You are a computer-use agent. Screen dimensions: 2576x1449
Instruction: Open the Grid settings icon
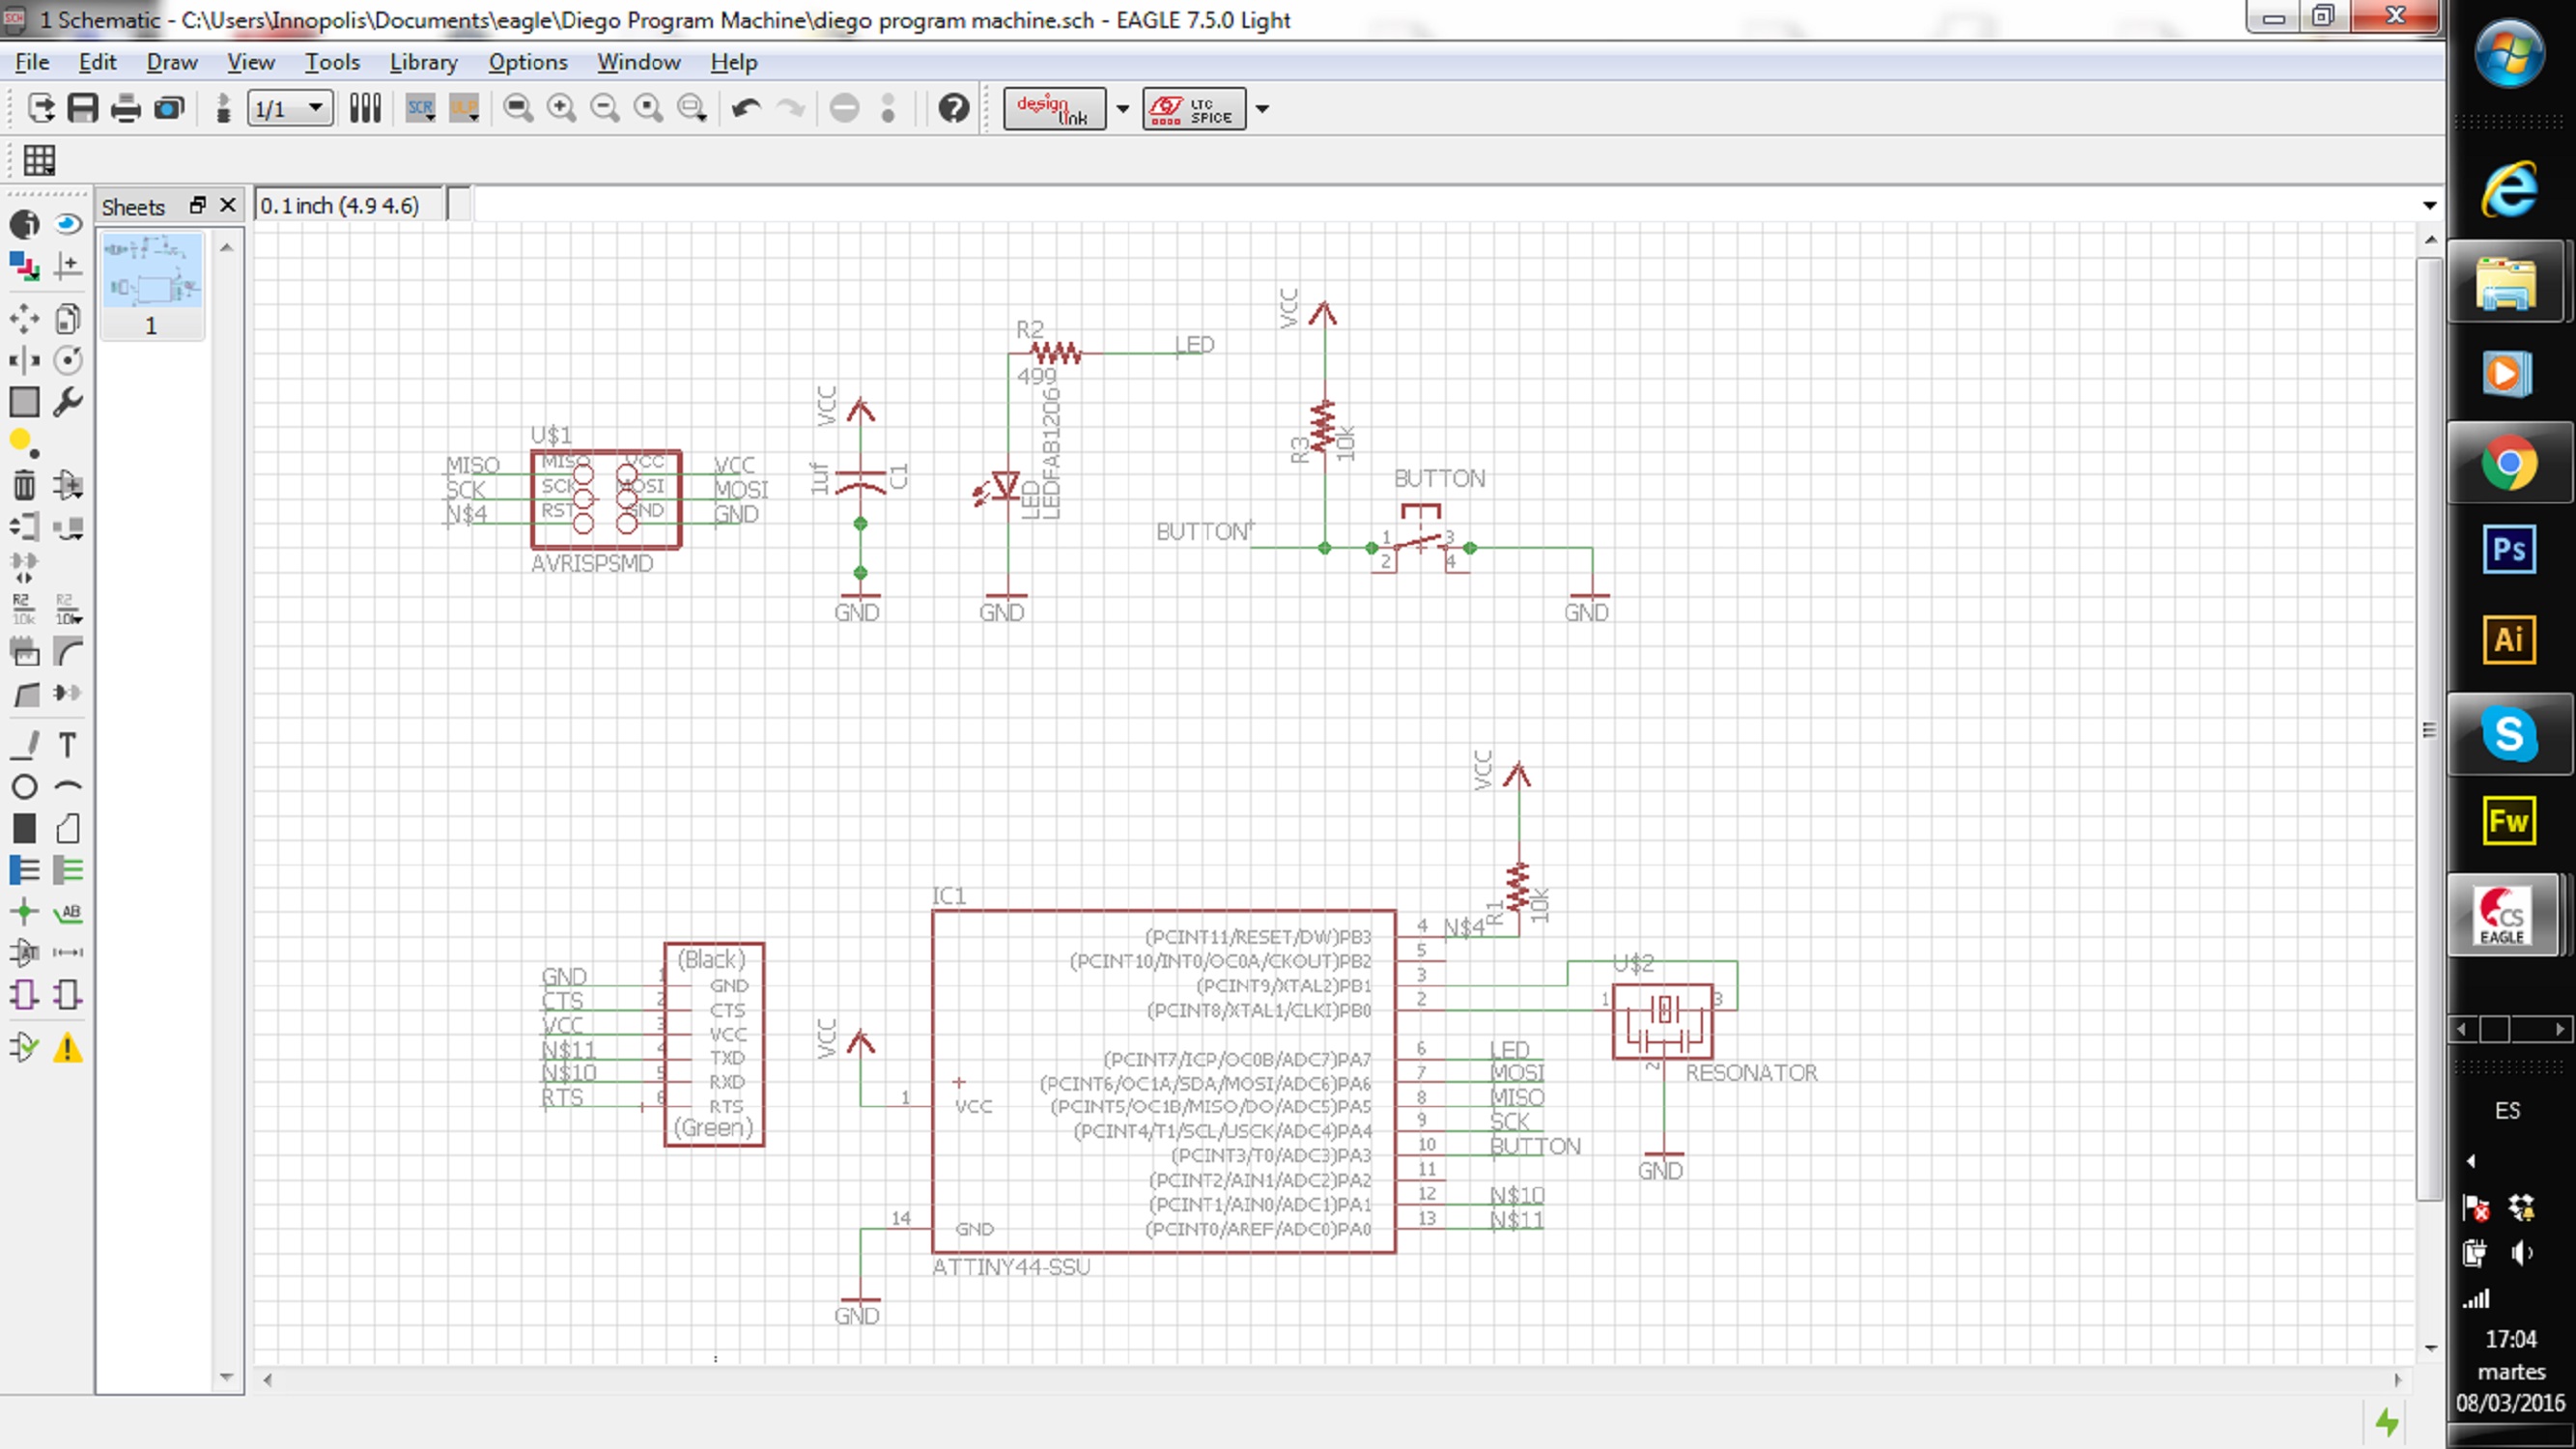pos(39,160)
